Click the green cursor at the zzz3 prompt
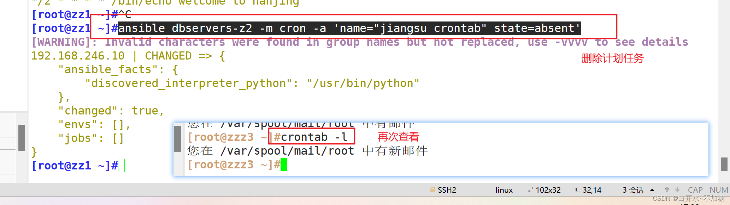 284,164
